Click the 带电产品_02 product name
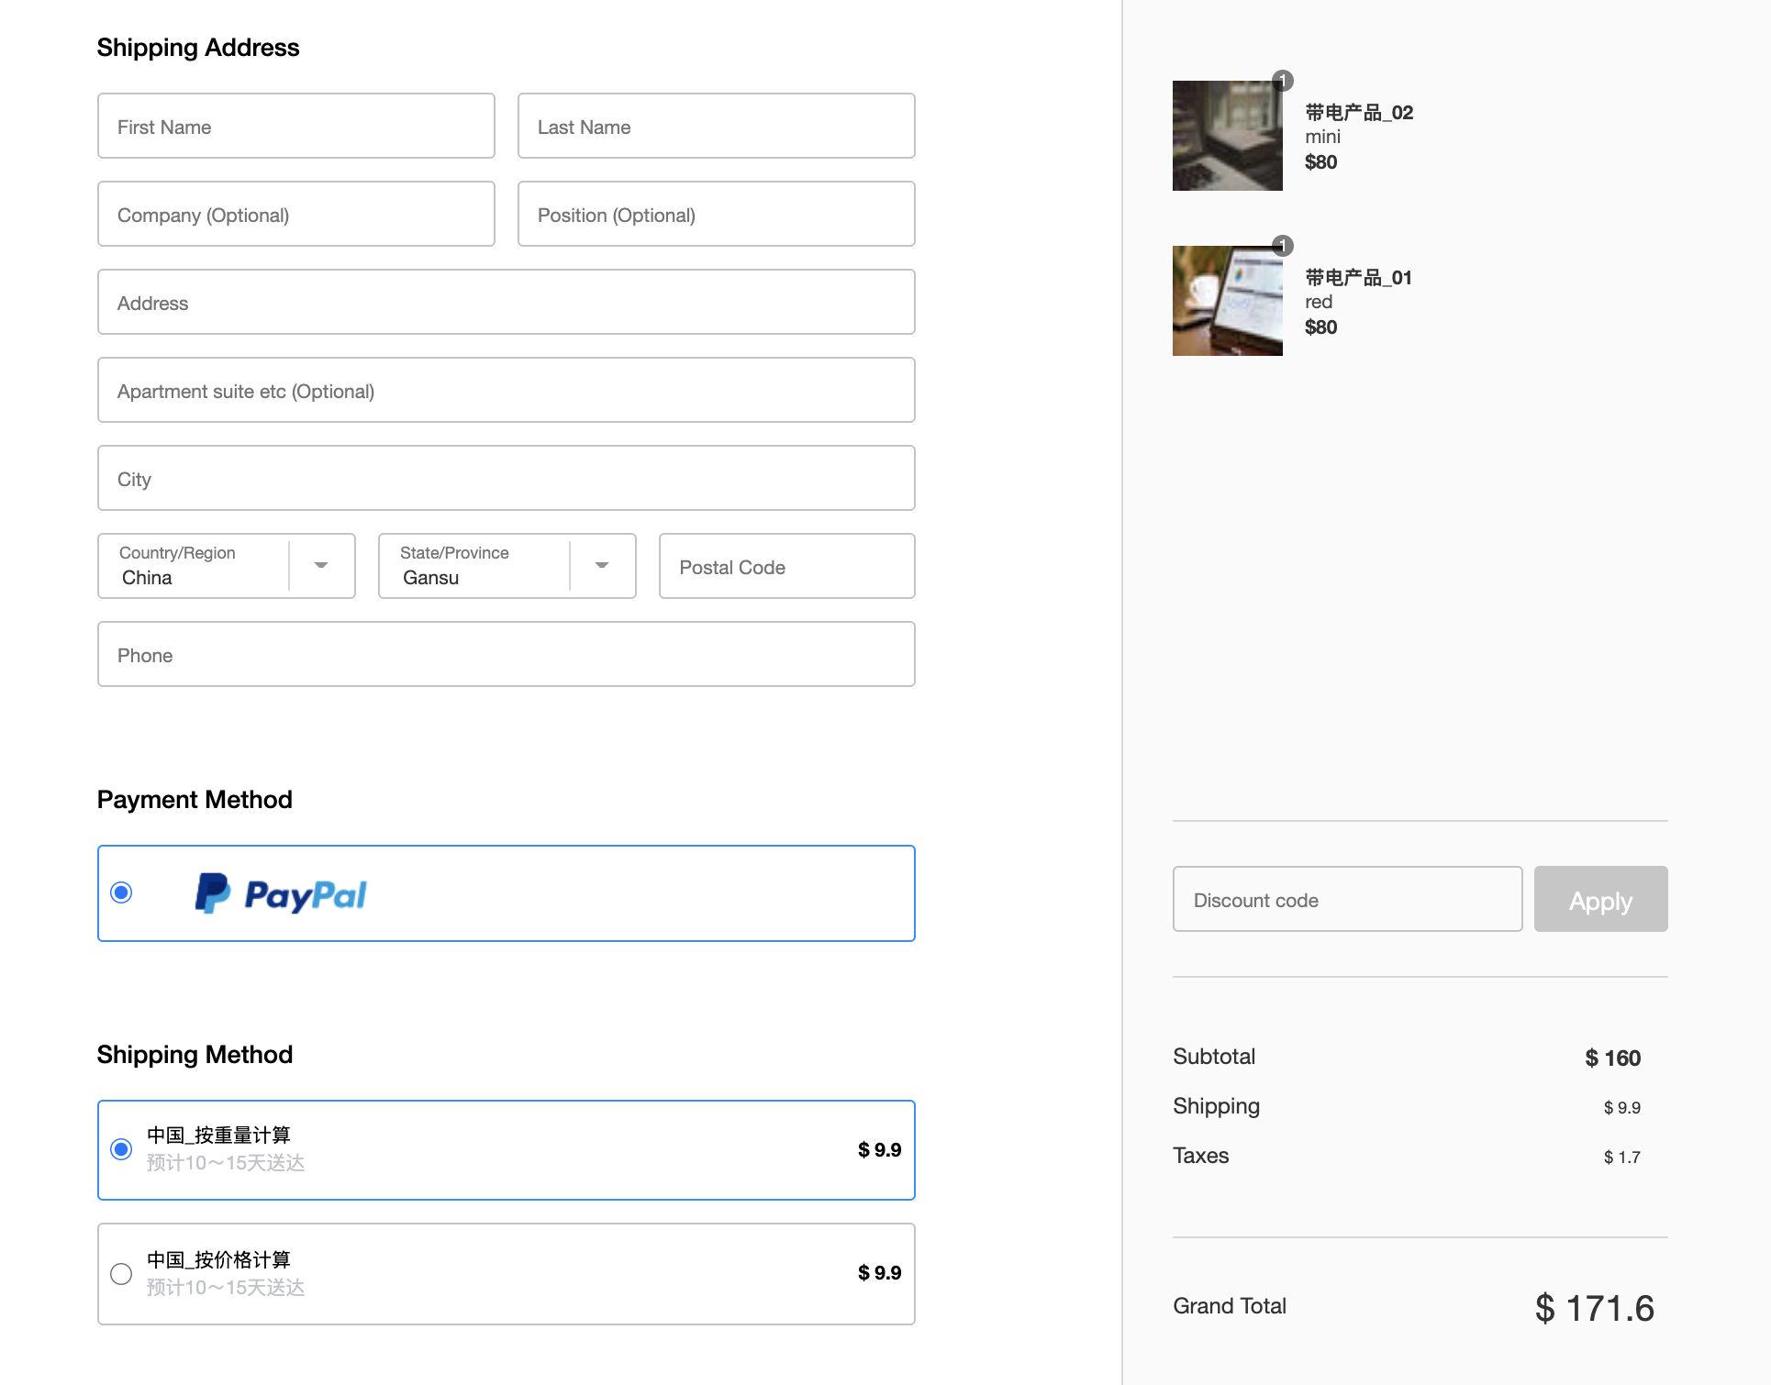Image resolution: width=1771 pixels, height=1385 pixels. point(1359,112)
